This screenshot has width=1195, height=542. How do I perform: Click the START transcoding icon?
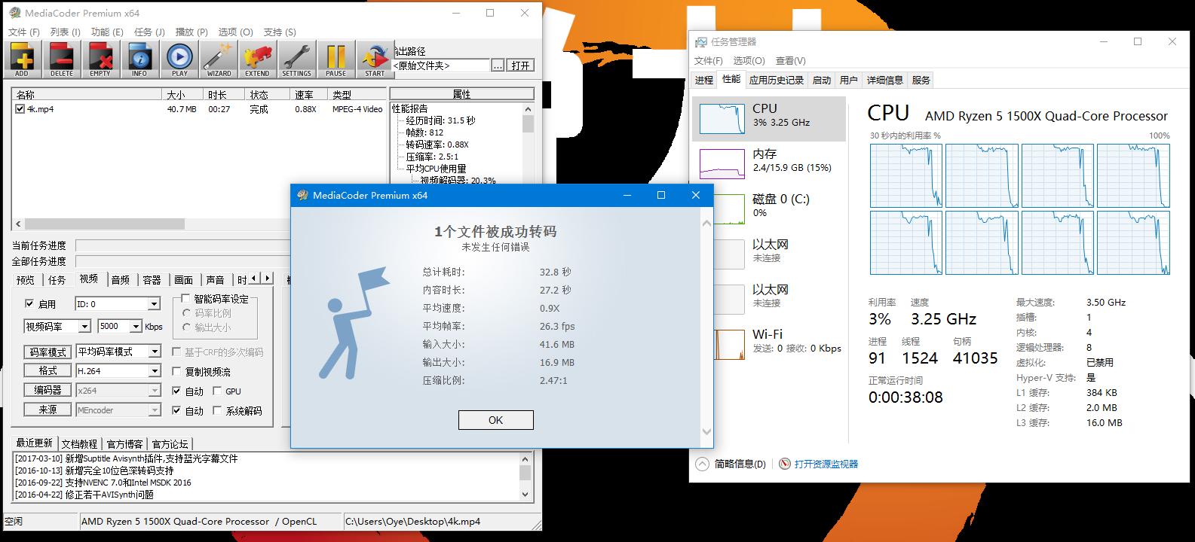click(x=375, y=59)
